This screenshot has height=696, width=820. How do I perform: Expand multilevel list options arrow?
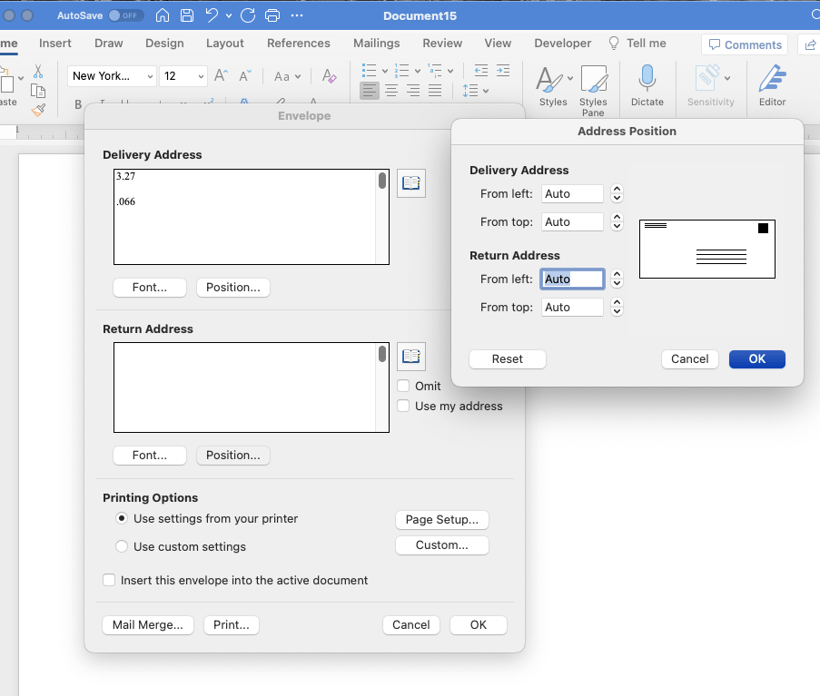click(x=450, y=71)
